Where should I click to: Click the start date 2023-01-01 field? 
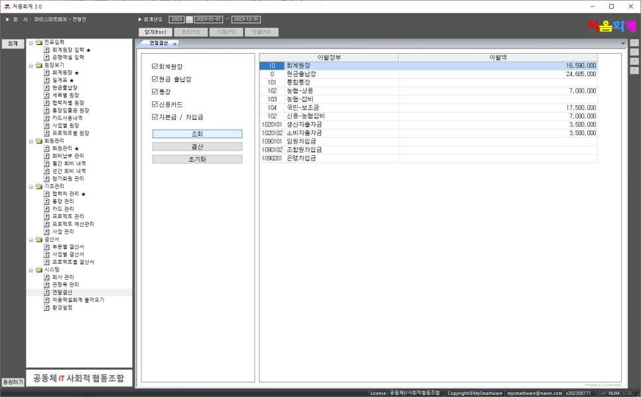[208, 19]
